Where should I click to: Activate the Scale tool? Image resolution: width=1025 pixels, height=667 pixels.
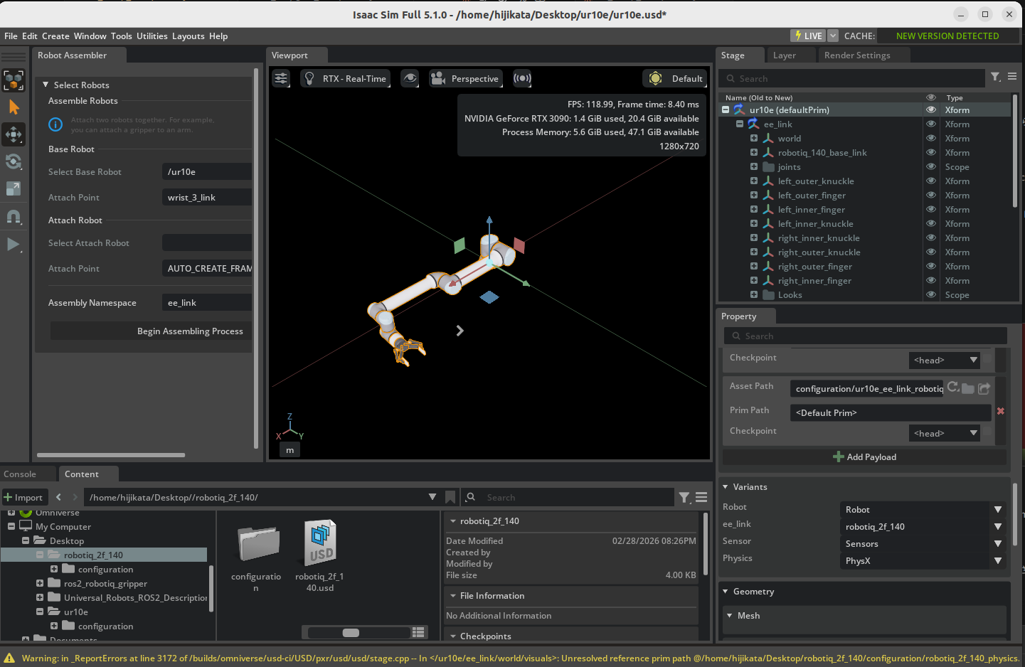[14, 188]
